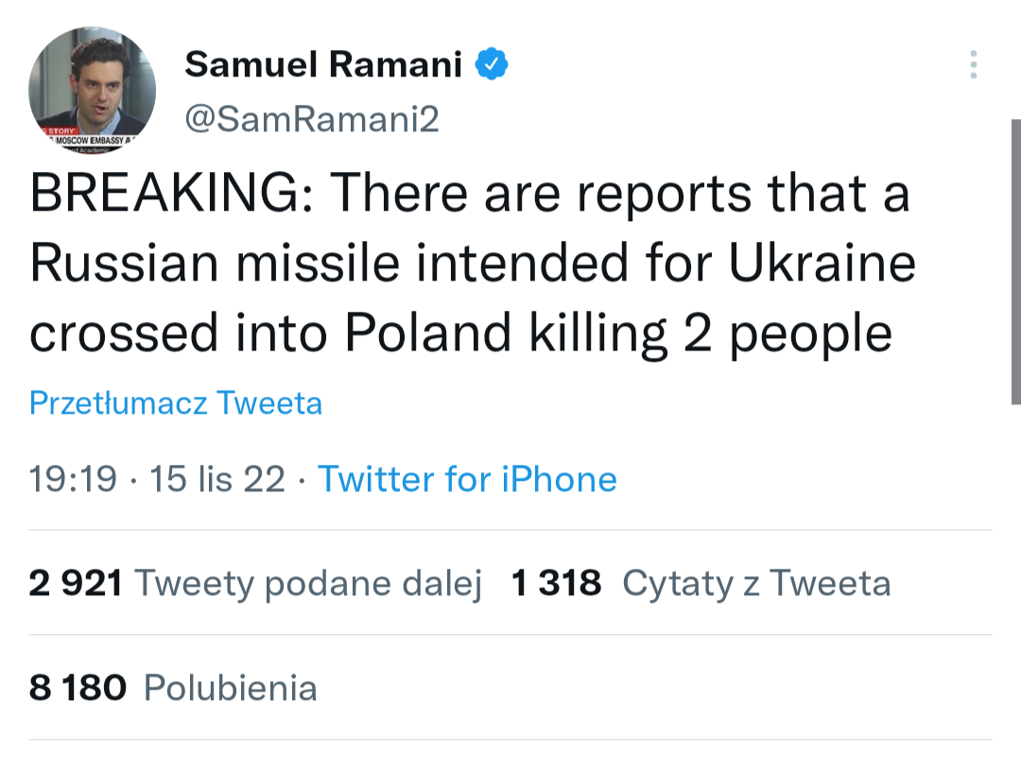This screenshot has height=771, width=1021.
Task: Open the three-dot more options menu
Action: click(x=973, y=64)
